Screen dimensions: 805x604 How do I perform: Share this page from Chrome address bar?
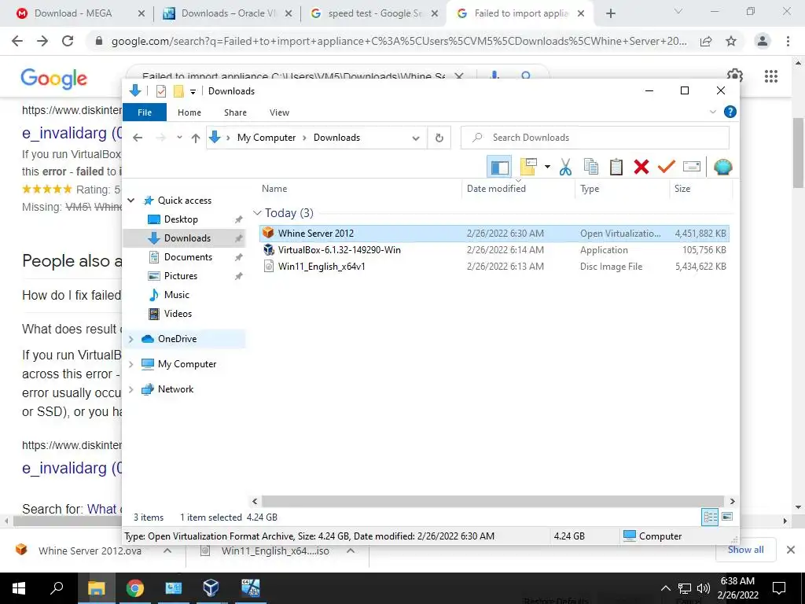click(x=706, y=41)
